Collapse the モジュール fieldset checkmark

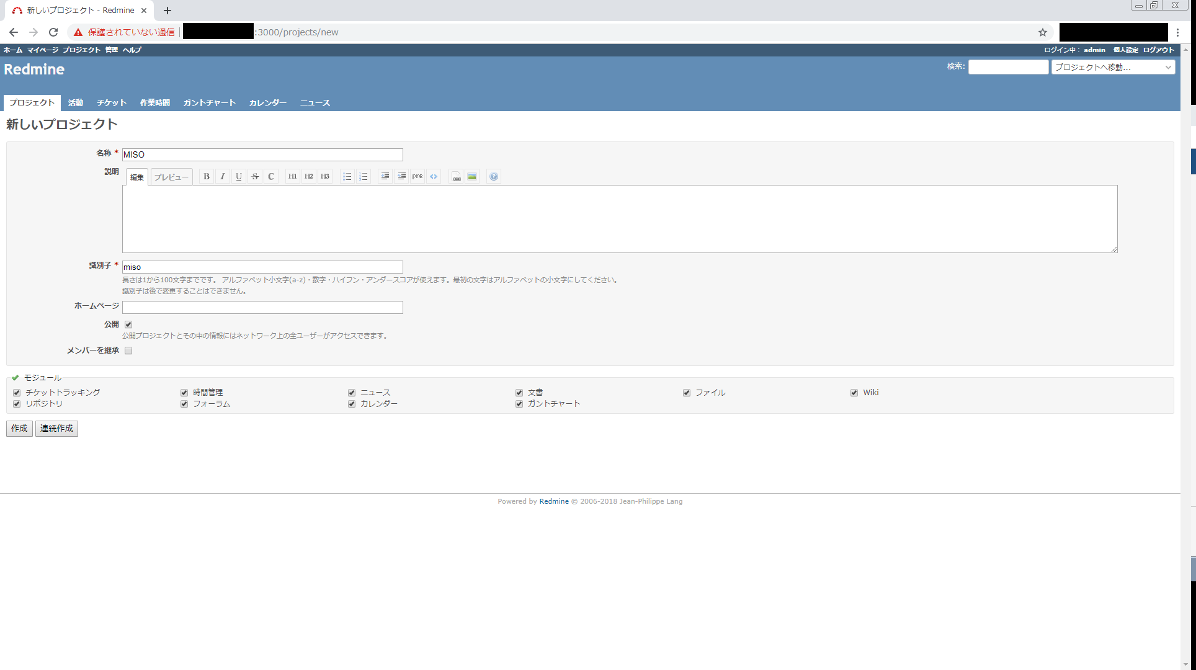(x=16, y=378)
